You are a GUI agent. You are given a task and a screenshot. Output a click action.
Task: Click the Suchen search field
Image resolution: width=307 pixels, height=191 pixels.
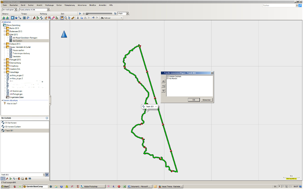point(279,5)
